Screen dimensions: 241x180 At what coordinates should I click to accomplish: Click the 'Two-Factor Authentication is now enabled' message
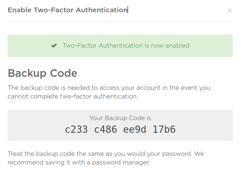click(x=126, y=46)
